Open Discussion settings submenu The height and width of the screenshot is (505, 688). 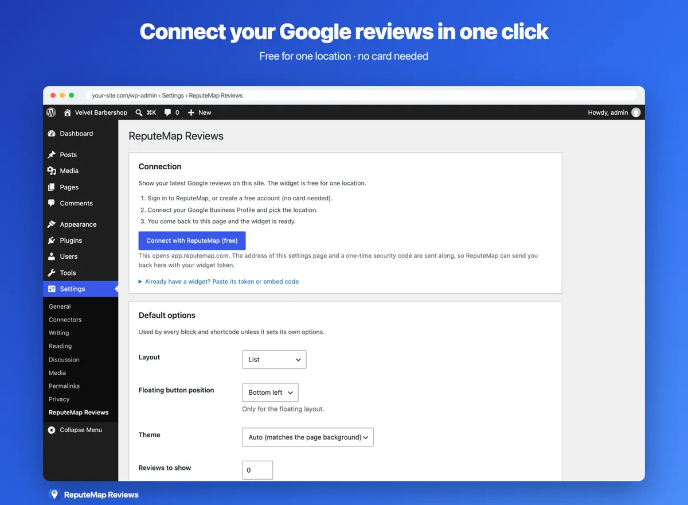[64, 360]
